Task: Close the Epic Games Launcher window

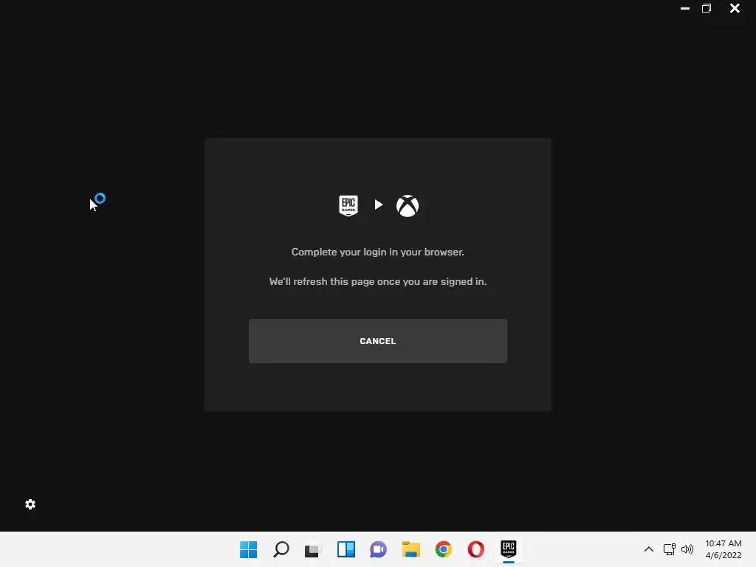Action: 735,8
